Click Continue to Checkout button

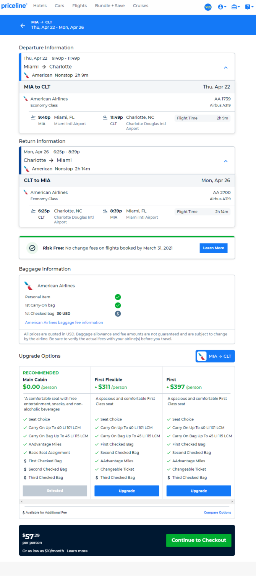pyautogui.click(x=199, y=540)
